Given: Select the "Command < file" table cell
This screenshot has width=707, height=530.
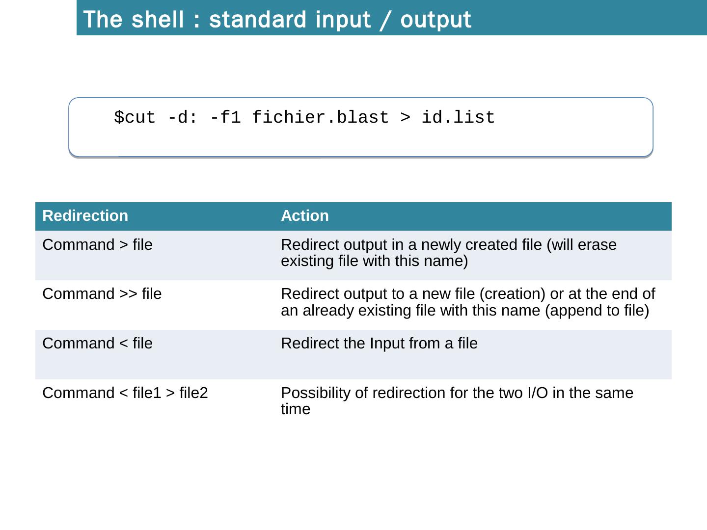Looking at the screenshot, I should coord(98,344).
